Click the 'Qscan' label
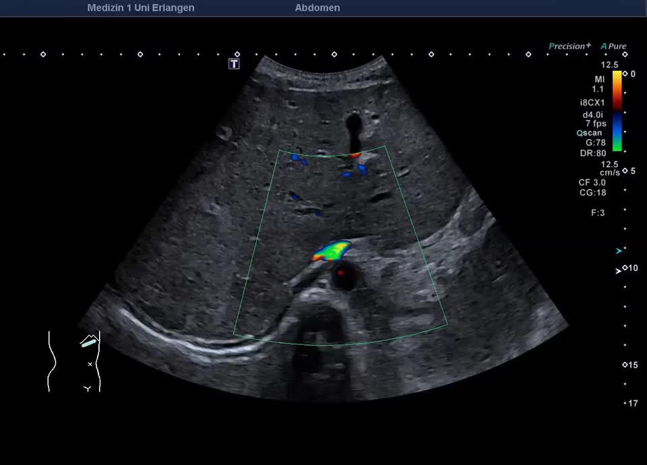Screen dimensions: 647x465 tap(589, 133)
